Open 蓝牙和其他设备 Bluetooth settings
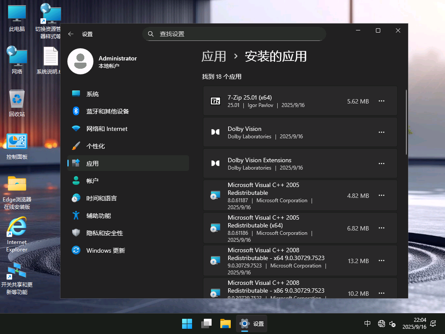The width and height of the screenshot is (445, 334). coord(128,111)
